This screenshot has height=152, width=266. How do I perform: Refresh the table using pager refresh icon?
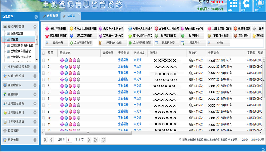point(103,140)
